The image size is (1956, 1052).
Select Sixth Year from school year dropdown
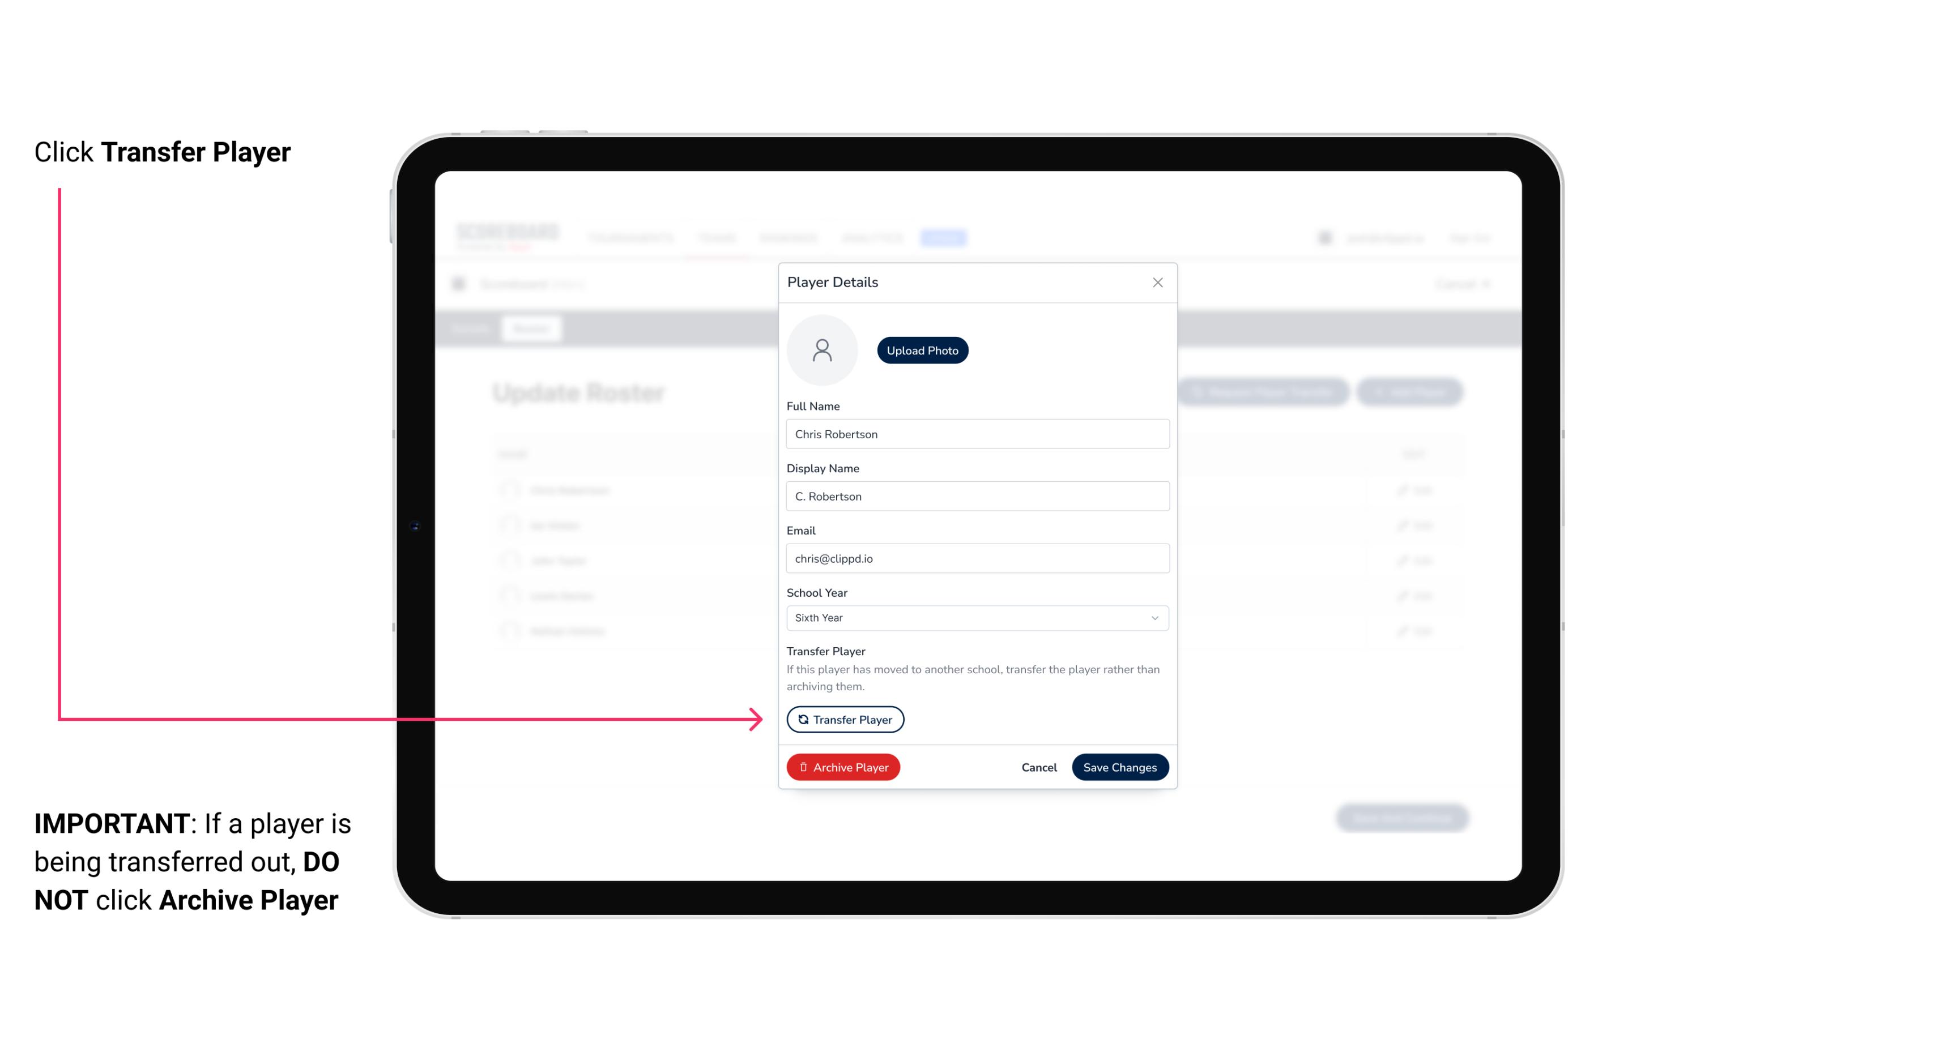[976, 617]
